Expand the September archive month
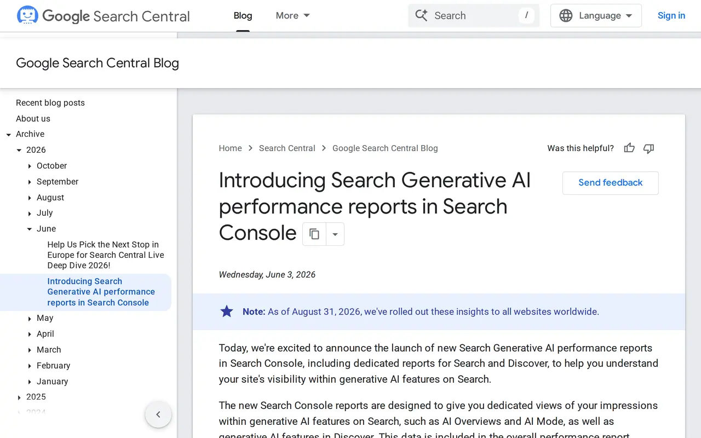Viewport: 701px width, 438px height. click(x=30, y=182)
